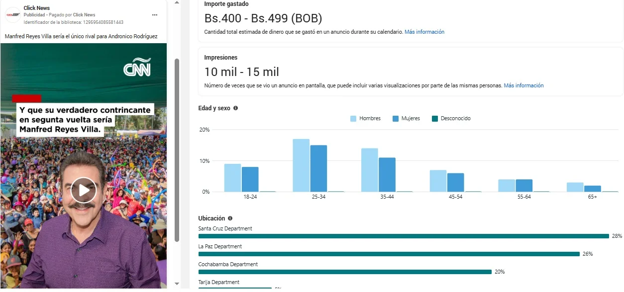Click the CNN logo on the video

pyautogui.click(x=137, y=67)
